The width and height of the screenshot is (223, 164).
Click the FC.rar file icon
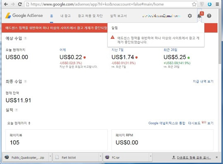pyautogui.click(x=107, y=157)
